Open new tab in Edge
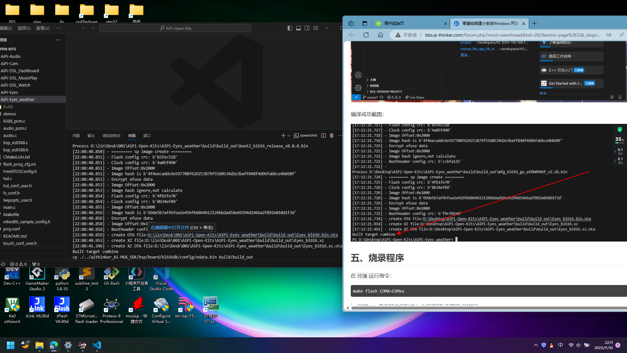627x353 pixels. coord(534,24)
